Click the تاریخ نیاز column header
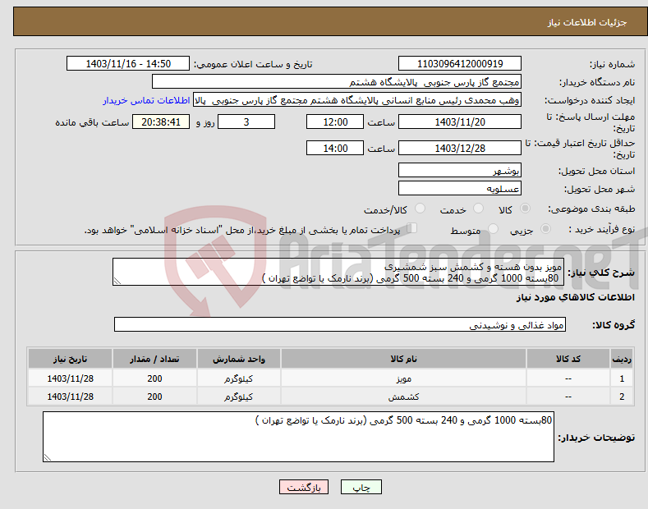 point(71,359)
